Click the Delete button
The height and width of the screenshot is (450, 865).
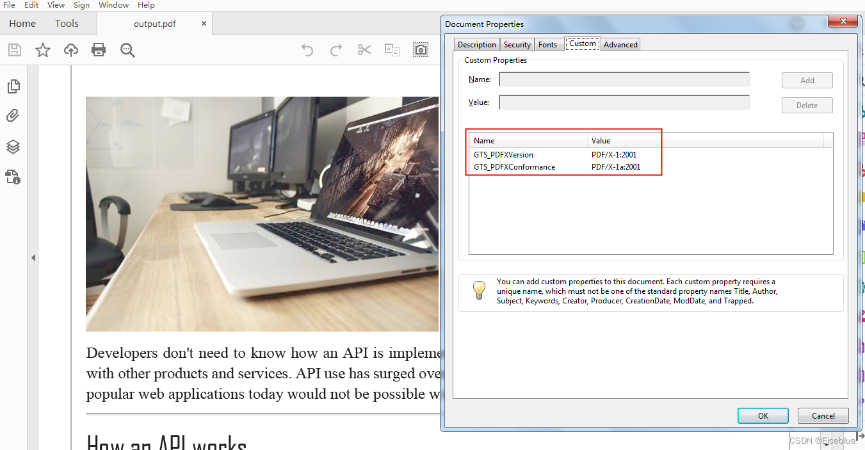pyautogui.click(x=807, y=106)
